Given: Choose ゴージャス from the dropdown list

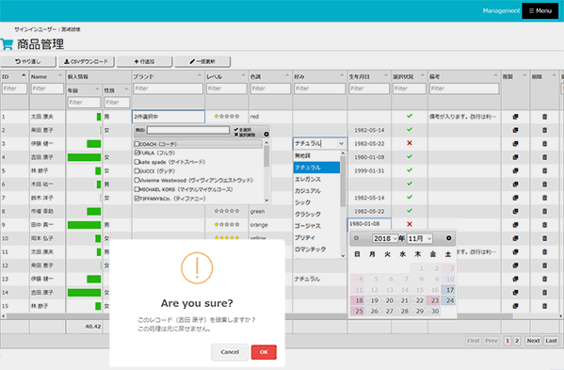Looking at the screenshot, I should pos(316,226).
